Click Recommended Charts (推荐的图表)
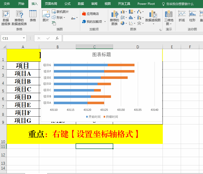This screenshot has width=203, height=174. pyautogui.click(x=115, y=18)
